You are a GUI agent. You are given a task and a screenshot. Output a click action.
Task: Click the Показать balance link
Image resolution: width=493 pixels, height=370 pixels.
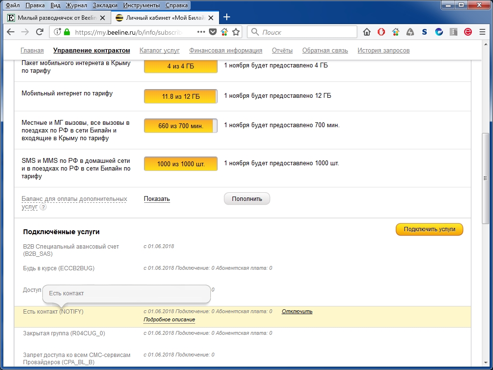pos(156,198)
